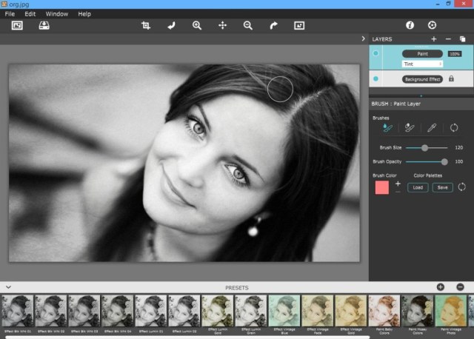Click the save image icon
This screenshot has height=339, width=474.
(x=44, y=25)
